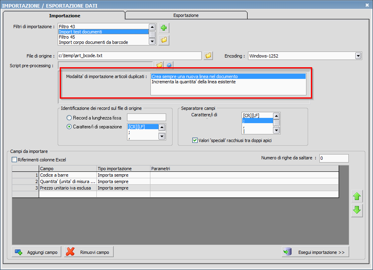Enable Riferimenti colonne Excel checkbox
373x270 pixels.
[x=15, y=160]
